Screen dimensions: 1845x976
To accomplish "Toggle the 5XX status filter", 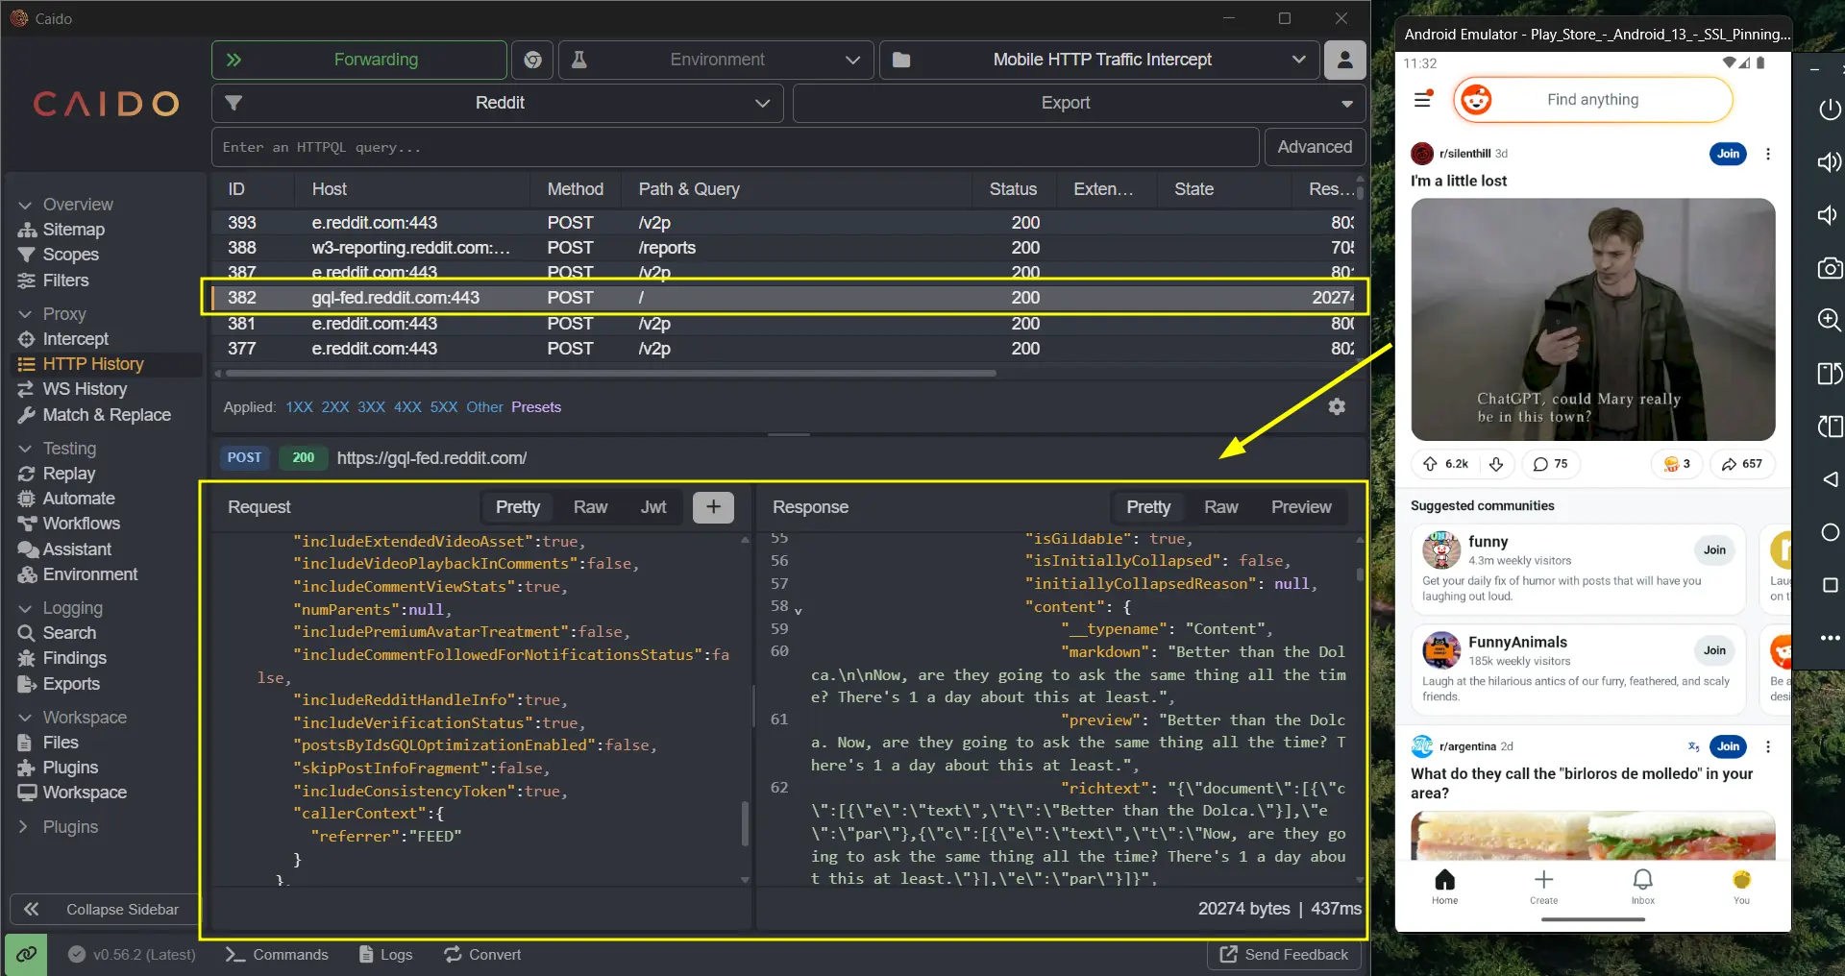I will (x=444, y=407).
